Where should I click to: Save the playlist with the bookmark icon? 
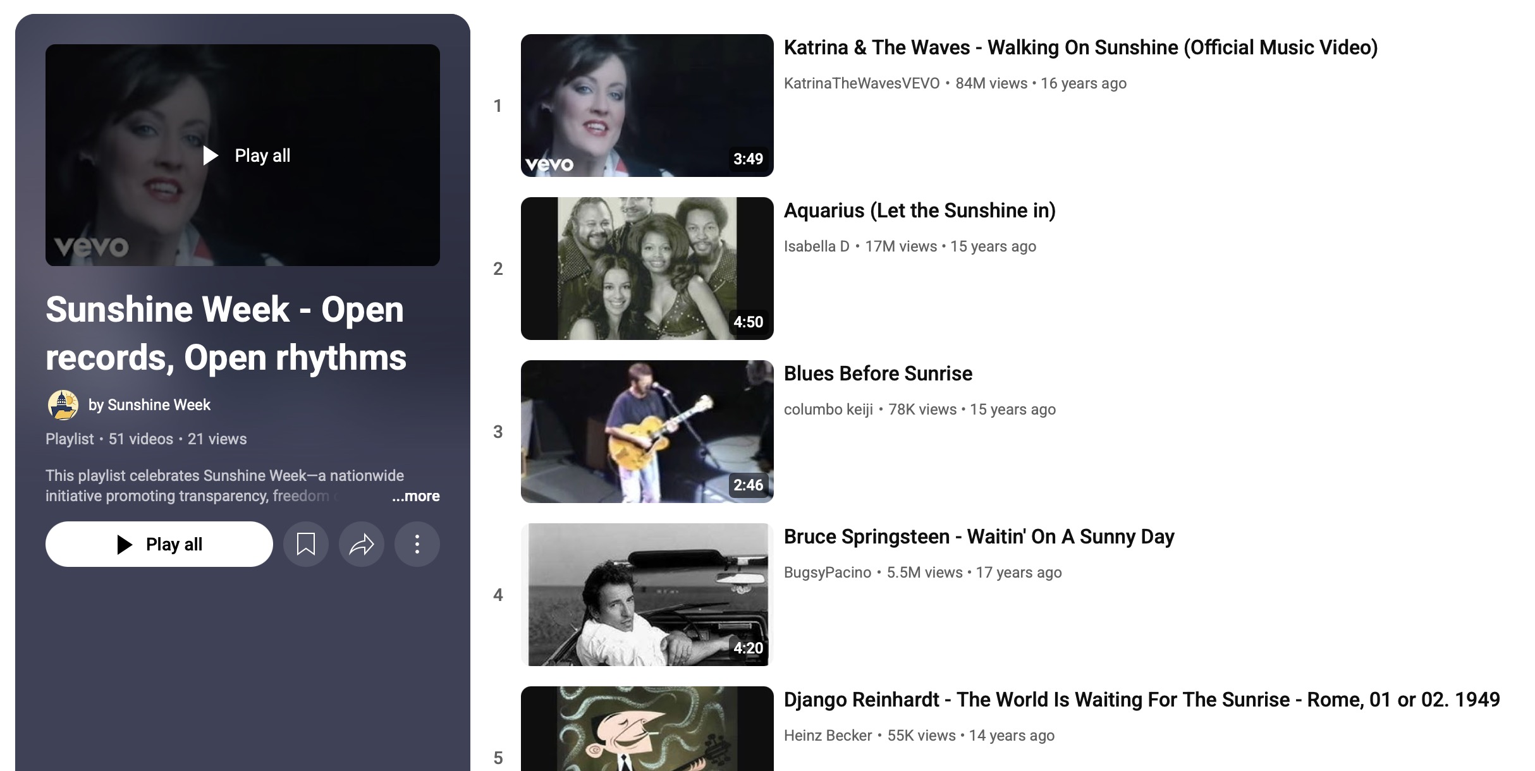[x=306, y=544]
